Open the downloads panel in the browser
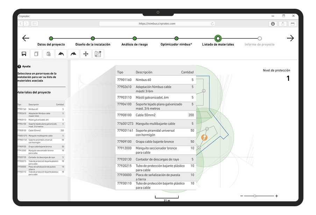This screenshot has height=215, width=316. [x=273, y=23]
